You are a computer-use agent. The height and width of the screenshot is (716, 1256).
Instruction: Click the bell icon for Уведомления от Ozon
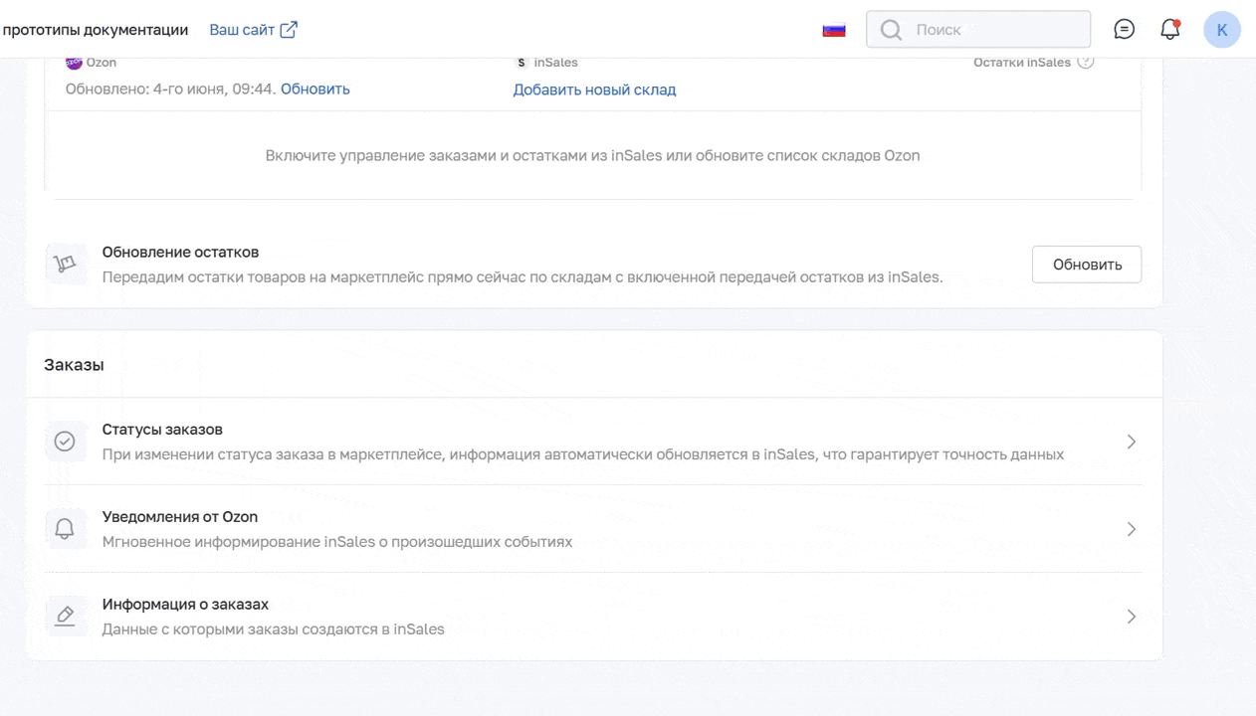(66, 529)
